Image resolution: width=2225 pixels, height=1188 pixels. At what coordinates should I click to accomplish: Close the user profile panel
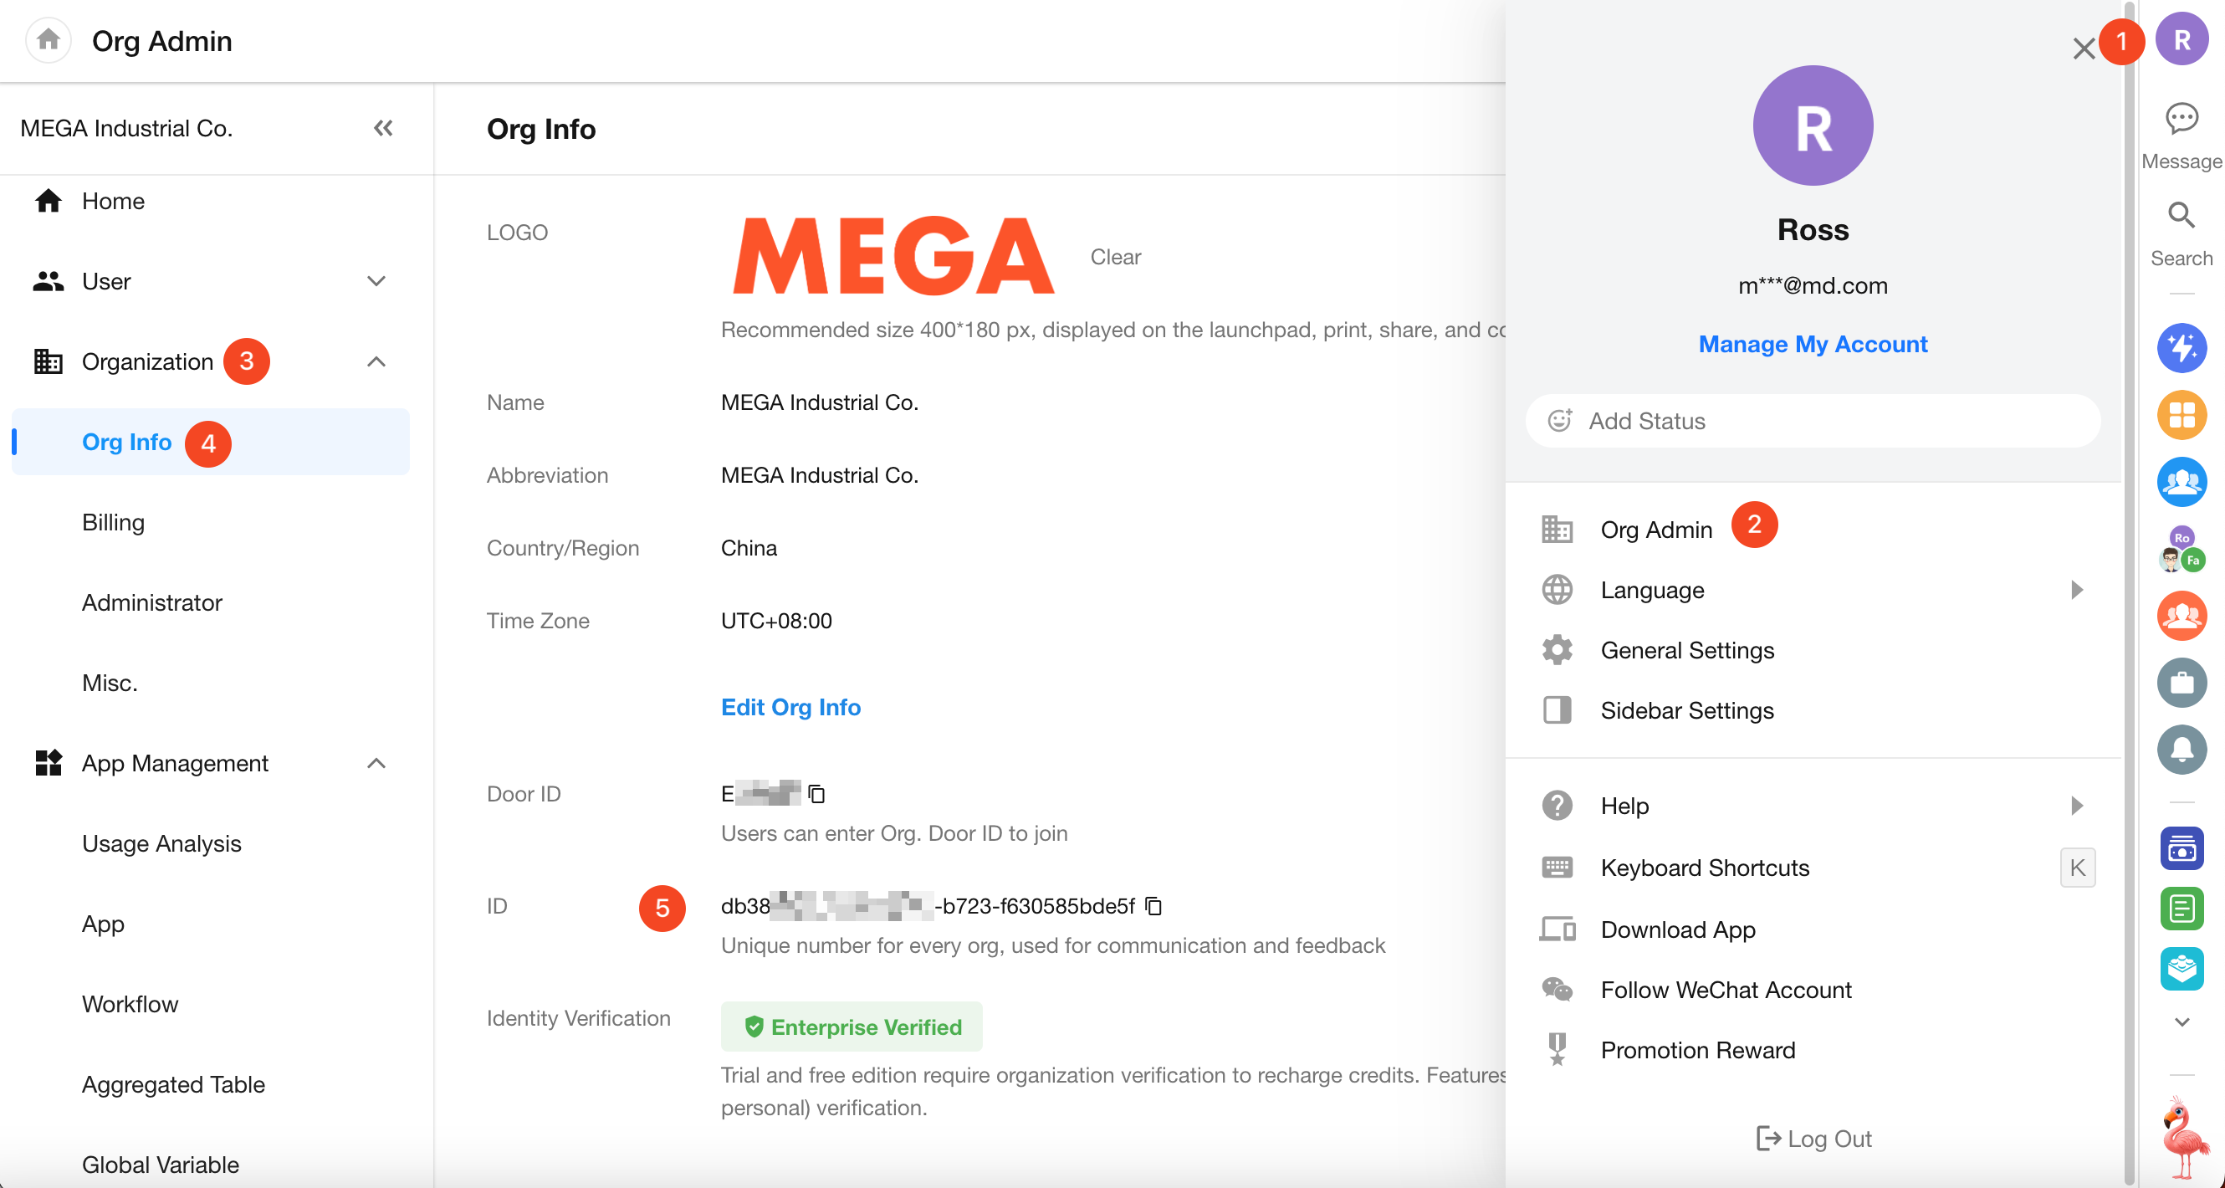click(2084, 49)
